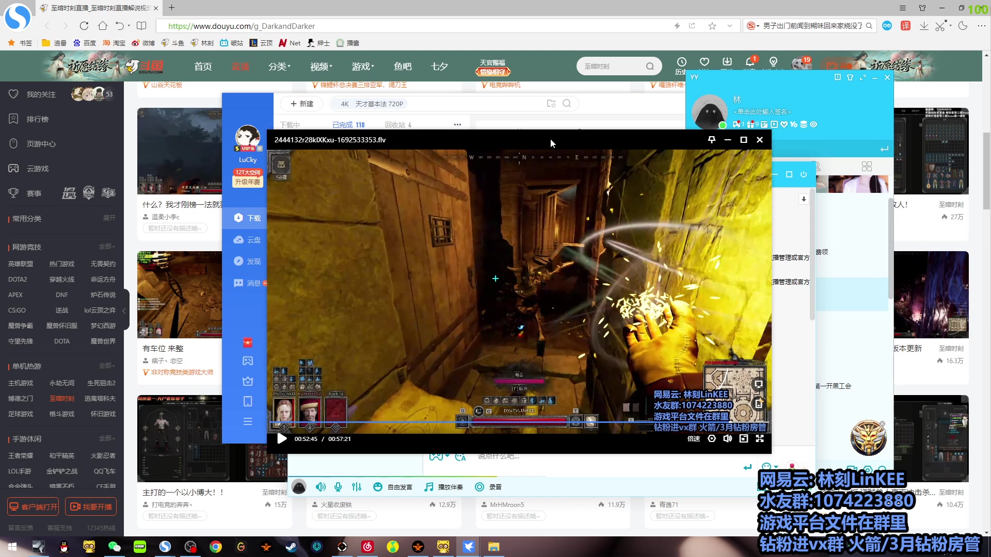Open the 自由发言 speaking mode option
The image size is (991, 557).
coord(393,487)
